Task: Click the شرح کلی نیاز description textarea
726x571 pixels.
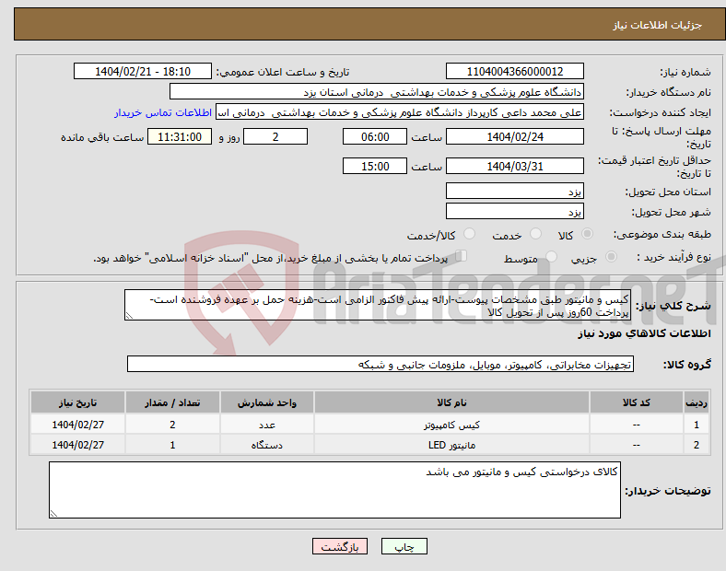Action: (x=377, y=306)
